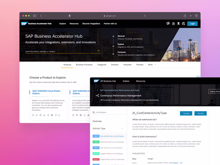Click the leftmost Try Out button

[186, 113]
